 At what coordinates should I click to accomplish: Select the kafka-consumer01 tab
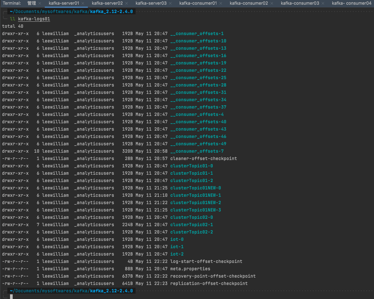[x=198, y=3]
